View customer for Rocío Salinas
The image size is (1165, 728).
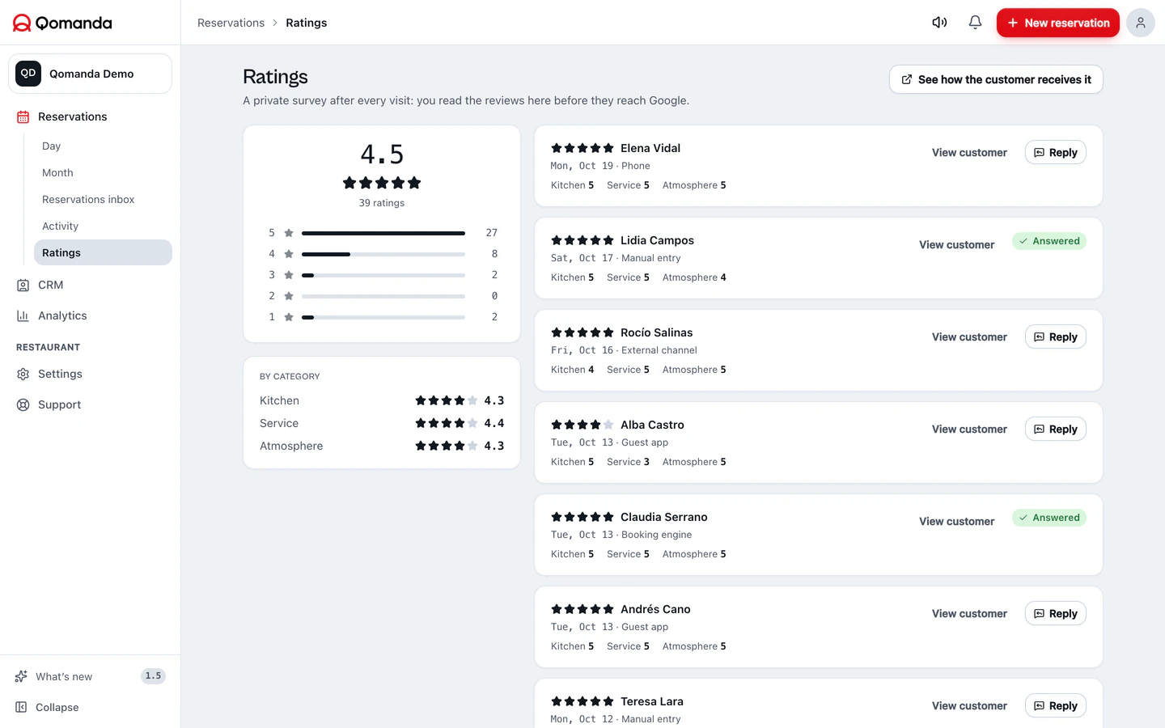[969, 336]
